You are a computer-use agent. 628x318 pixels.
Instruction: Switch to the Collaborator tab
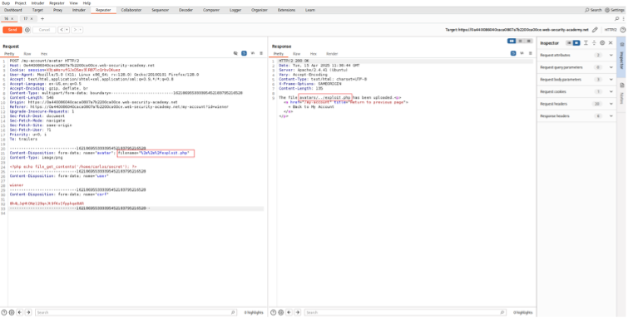(x=131, y=10)
